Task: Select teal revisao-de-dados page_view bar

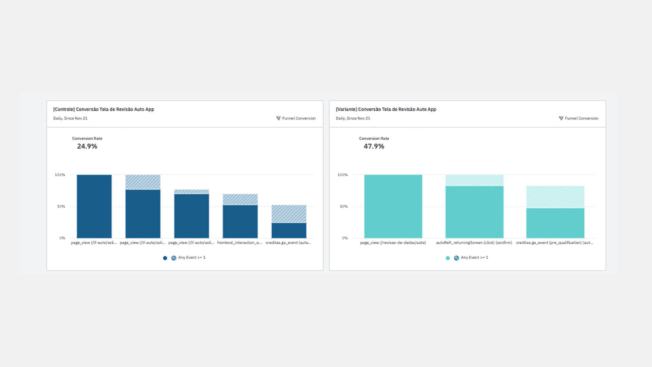Action: (x=393, y=206)
